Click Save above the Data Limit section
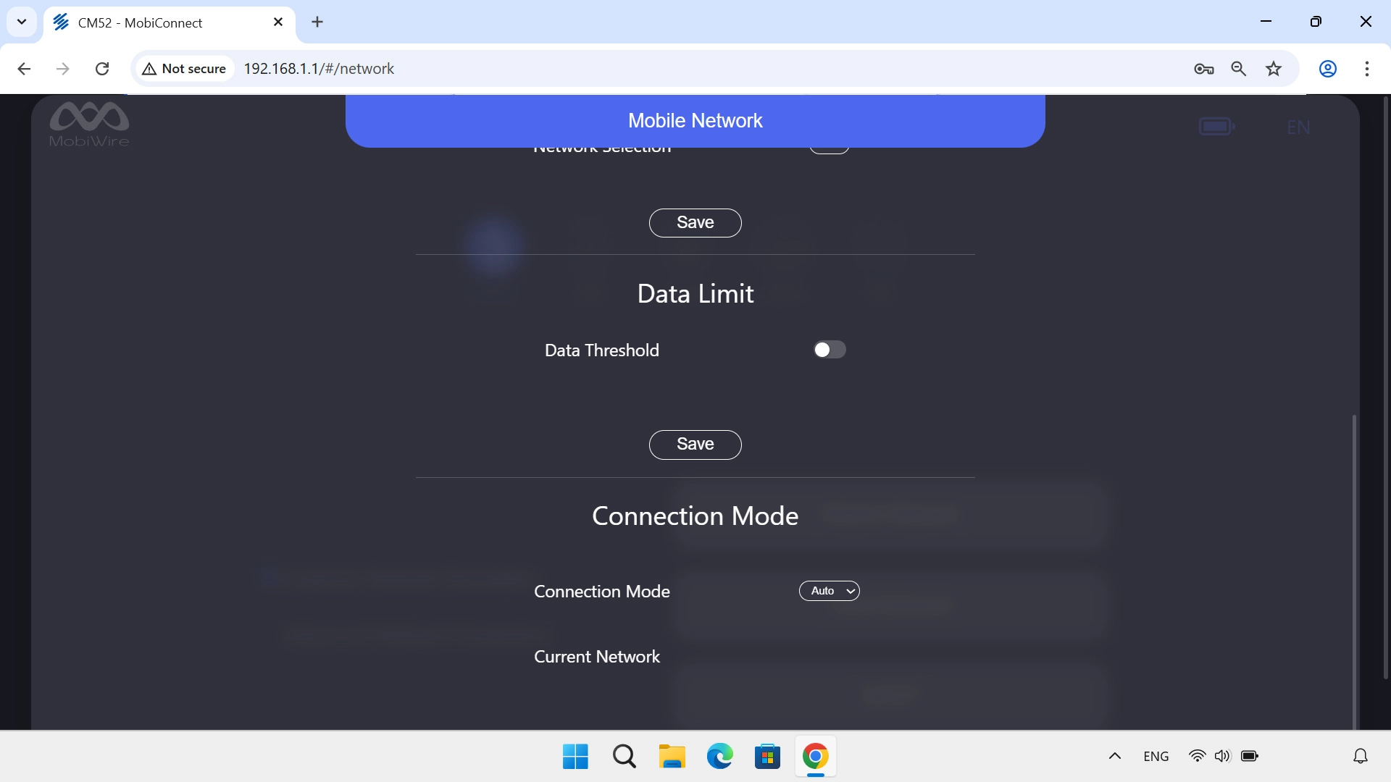Image resolution: width=1391 pixels, height=782 pixels. click(x=695, y=222)
